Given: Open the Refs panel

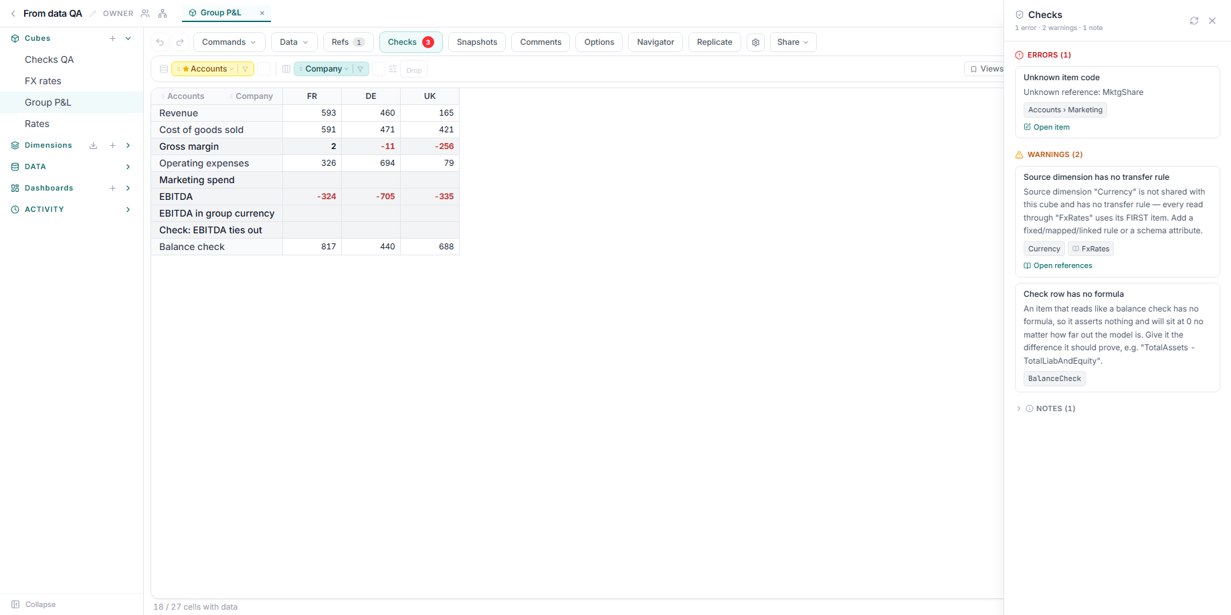Looking at the screenshot, I should 348,42.
